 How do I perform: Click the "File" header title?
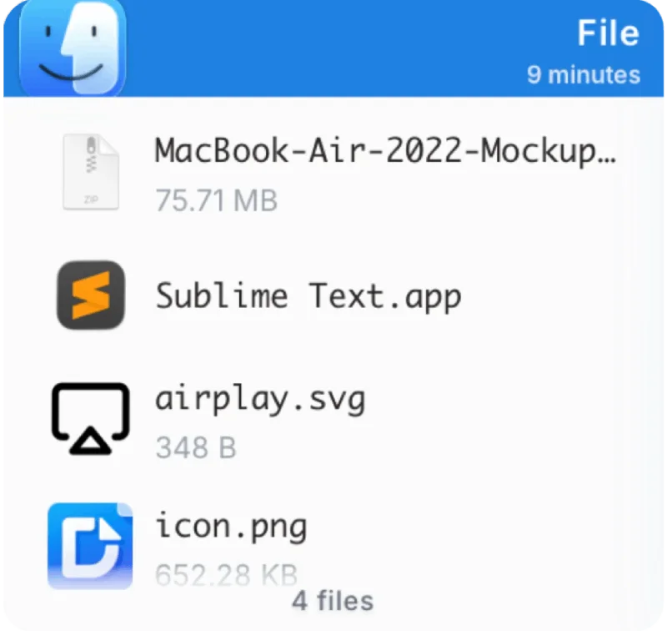coord(609,33)
